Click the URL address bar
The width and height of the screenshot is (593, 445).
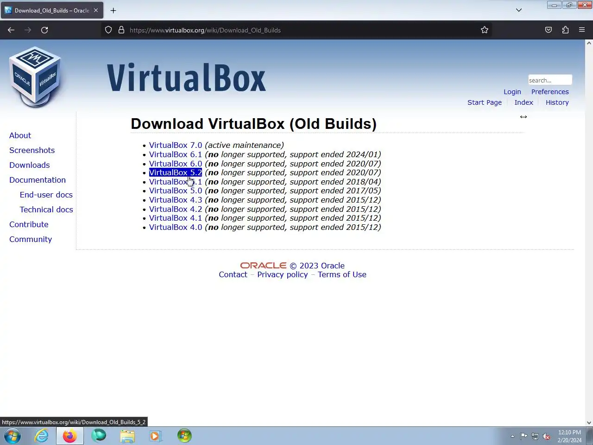pos(296,30)
